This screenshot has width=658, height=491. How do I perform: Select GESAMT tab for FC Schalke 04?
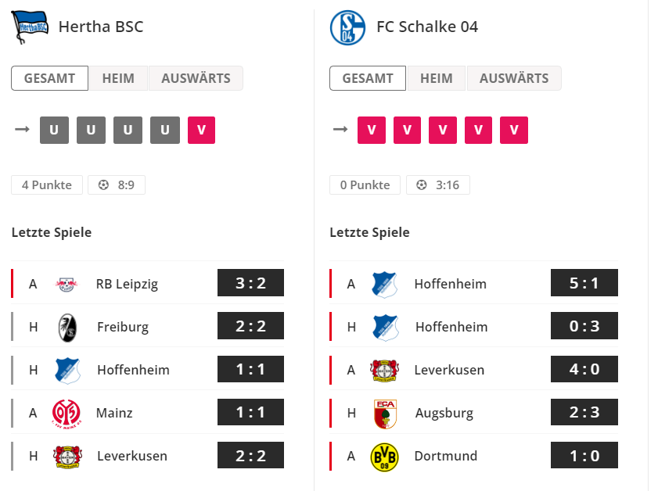(x=368, y=78)
